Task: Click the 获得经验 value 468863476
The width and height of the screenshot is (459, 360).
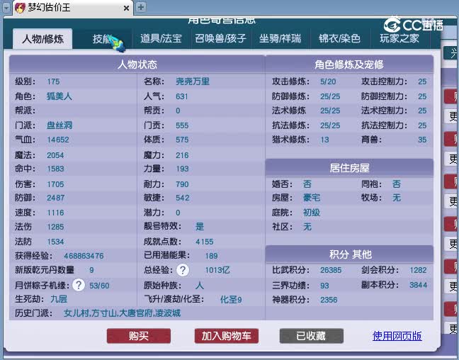Action: click(x=84, y=256)
